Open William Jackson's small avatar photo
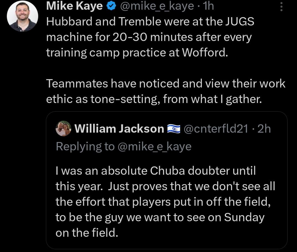 [63, 128]
